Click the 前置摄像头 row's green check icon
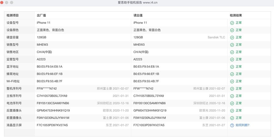 232,118
